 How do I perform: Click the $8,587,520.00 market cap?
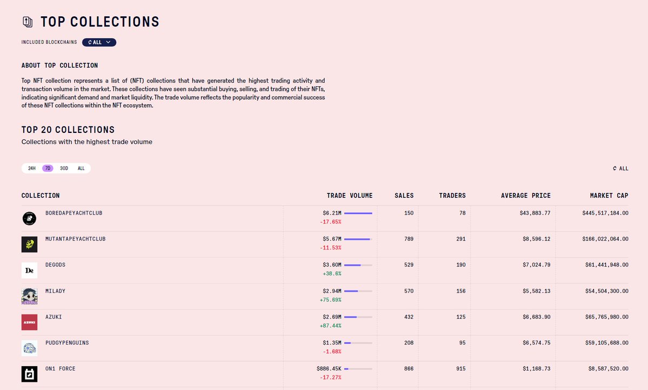click(609, 368)
